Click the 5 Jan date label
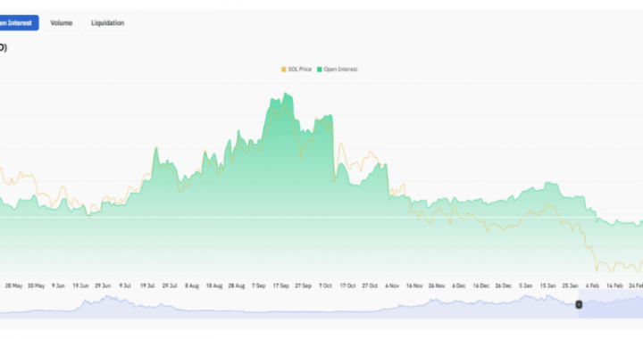The height and width of the screenshot is (339, 643). coord(526,285)
